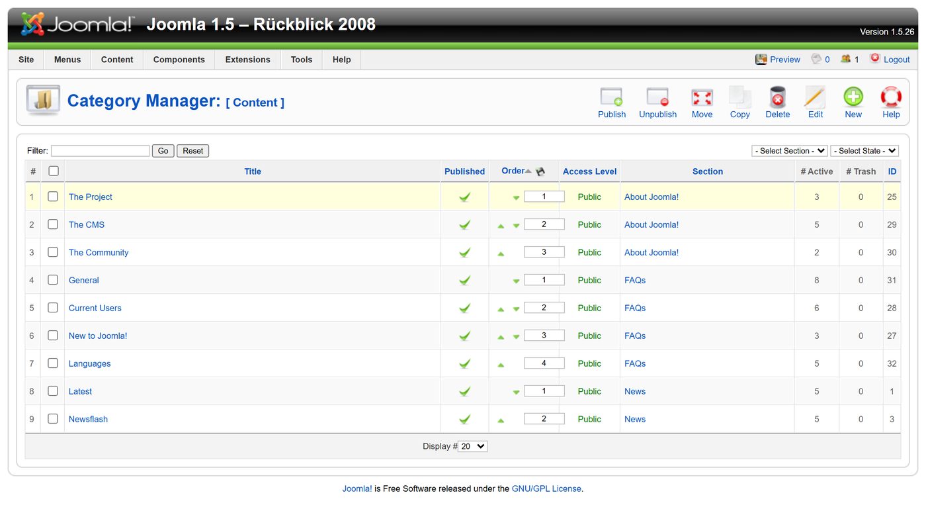The width and height of the screenshot is (926, 507).
Task: Move The Project down in order
Action: pyautogui.click(x=516, y=198)
